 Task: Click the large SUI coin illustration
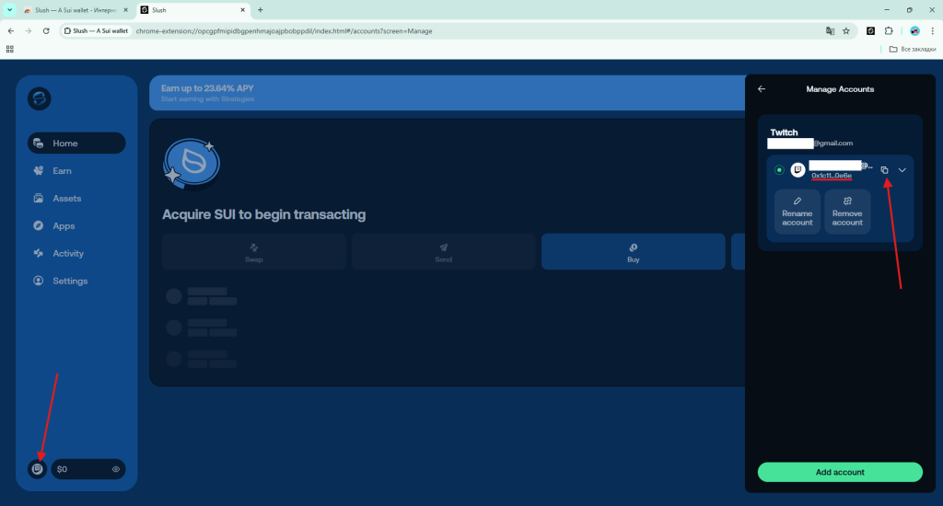pyautogui.click(x=192, y=164)
